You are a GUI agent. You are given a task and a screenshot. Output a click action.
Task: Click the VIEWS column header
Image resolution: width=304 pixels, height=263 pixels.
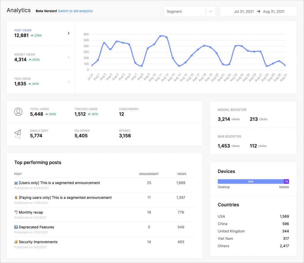click(x=181, y=174)
